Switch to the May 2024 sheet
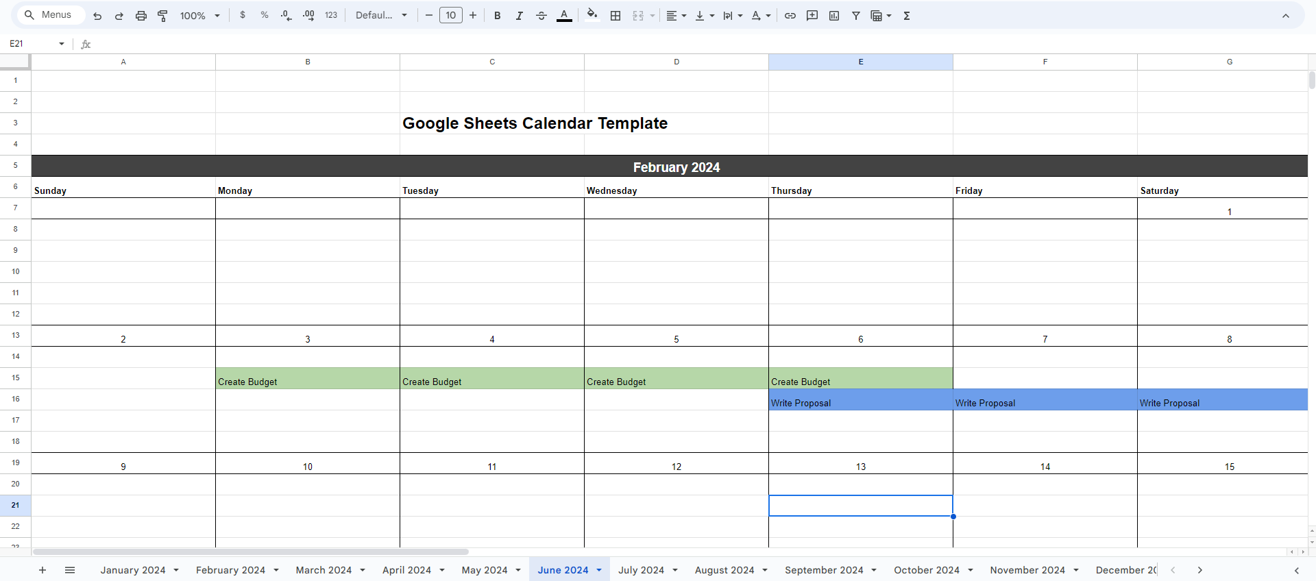1316x581 pixels. point(485,570)
